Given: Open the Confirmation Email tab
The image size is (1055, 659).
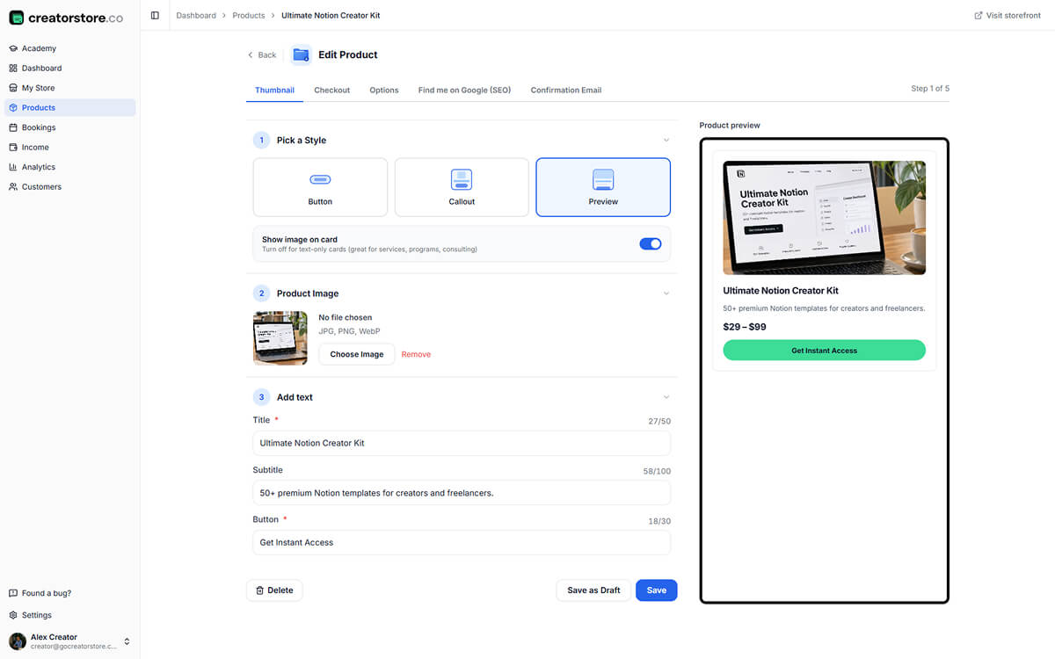Looking at the screenshot, I should pos(566,90).
